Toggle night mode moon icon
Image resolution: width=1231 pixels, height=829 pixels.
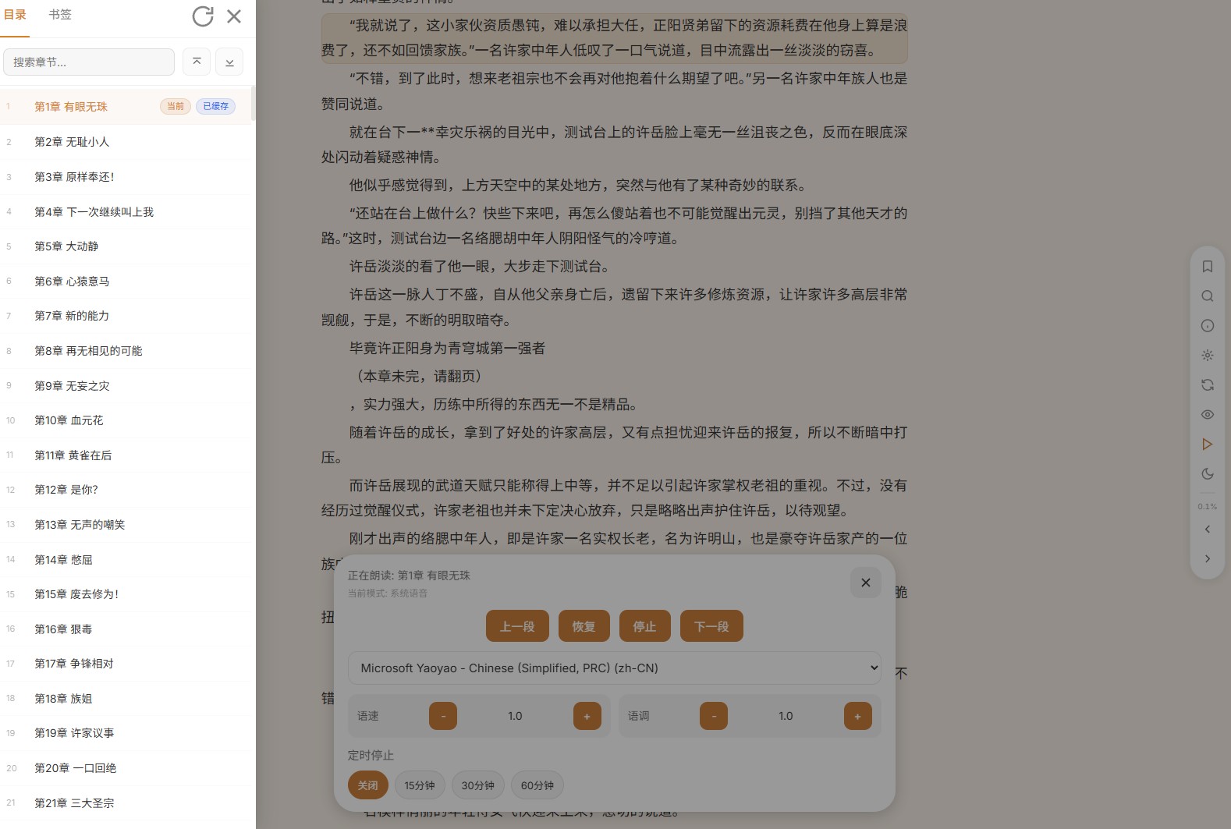[1208, 474]
